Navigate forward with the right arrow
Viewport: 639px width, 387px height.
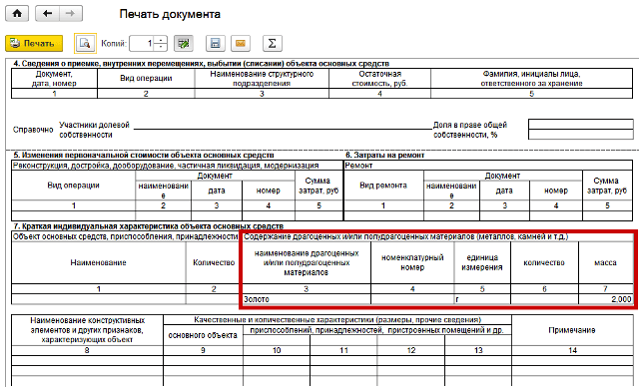(71, 13)
